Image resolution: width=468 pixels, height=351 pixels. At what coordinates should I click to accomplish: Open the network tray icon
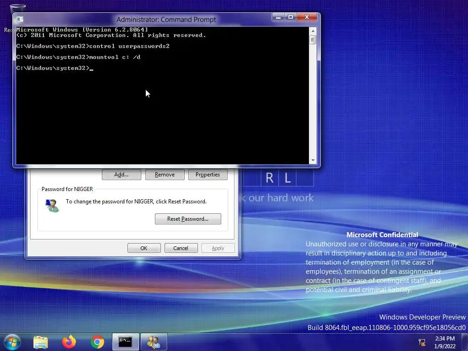tap(422, 342)
